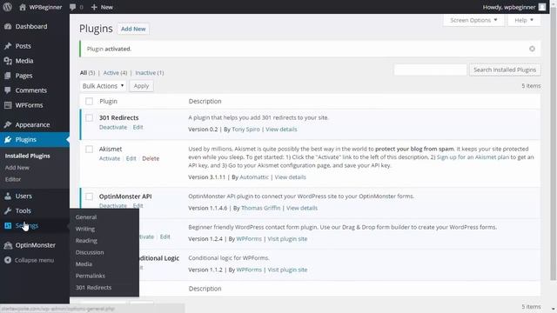The width and height of the screenshot is (557, 313).
Task: Click the WPForms sidebar icon
Action: pos(8,105)
